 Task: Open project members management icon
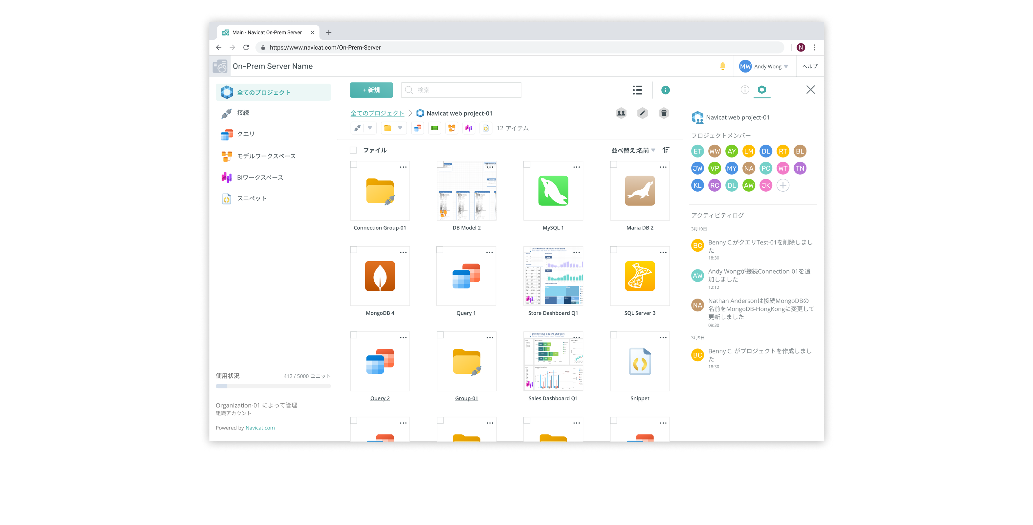(x=621, y=113)
